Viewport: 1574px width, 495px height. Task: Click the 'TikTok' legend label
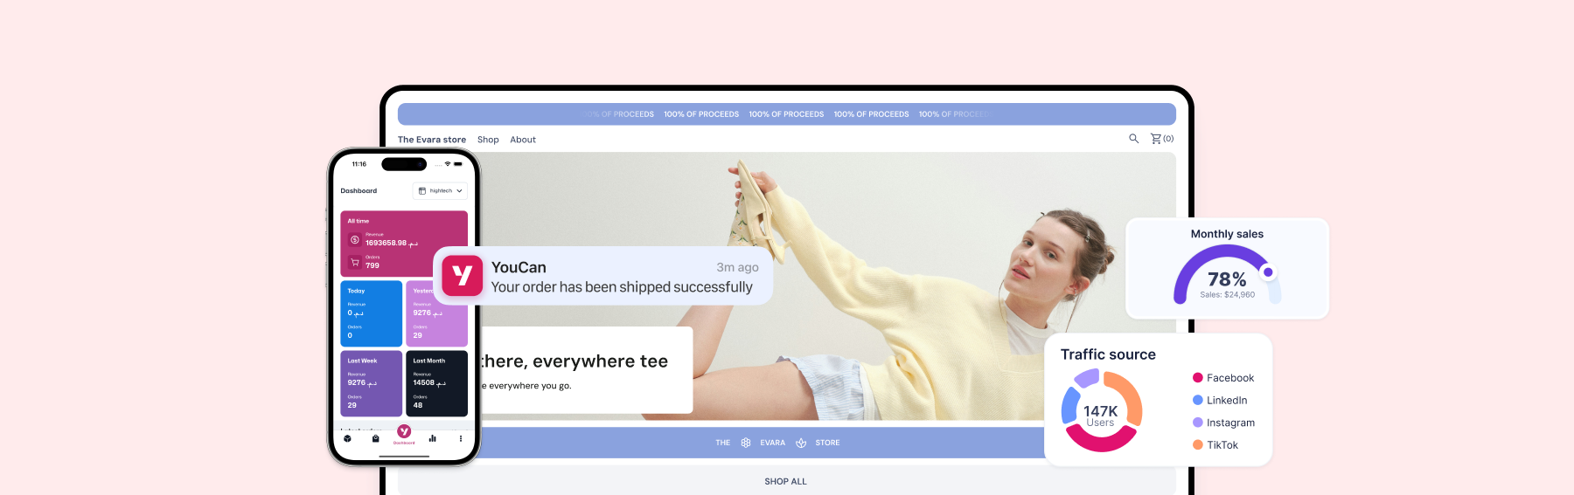1222,445
